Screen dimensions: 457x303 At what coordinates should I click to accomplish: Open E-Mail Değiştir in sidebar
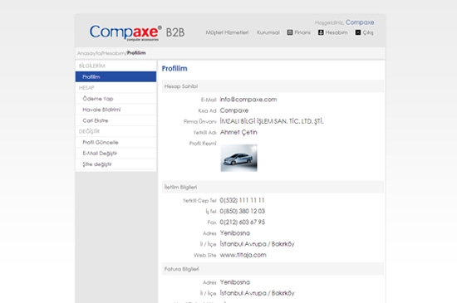click(x=115, y=154)
